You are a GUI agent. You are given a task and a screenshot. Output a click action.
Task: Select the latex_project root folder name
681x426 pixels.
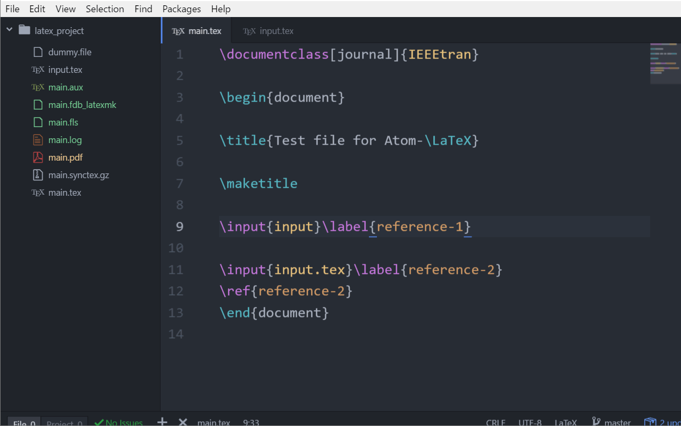tap(59, 31)
